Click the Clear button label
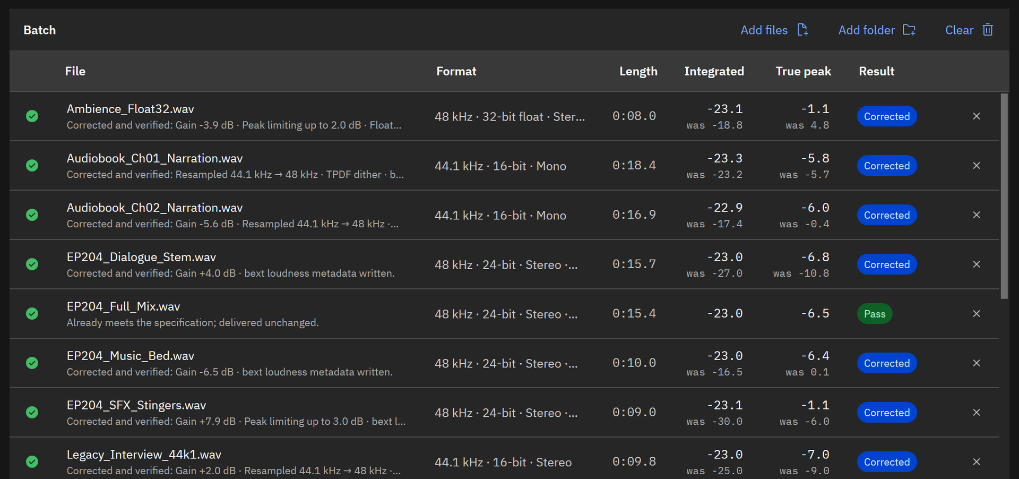 [960, 30]
